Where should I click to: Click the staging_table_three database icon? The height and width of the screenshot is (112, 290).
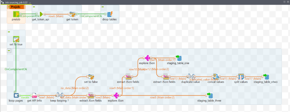(x=210, y=96)
